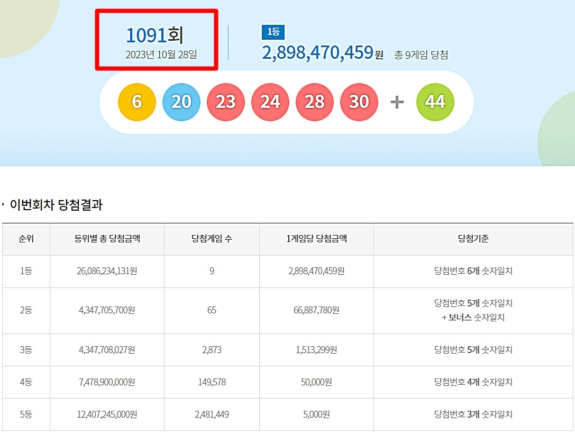Select per-game amount 5,000원
Viewport: 575px width, 433px height.
click(x=316, y=414)
